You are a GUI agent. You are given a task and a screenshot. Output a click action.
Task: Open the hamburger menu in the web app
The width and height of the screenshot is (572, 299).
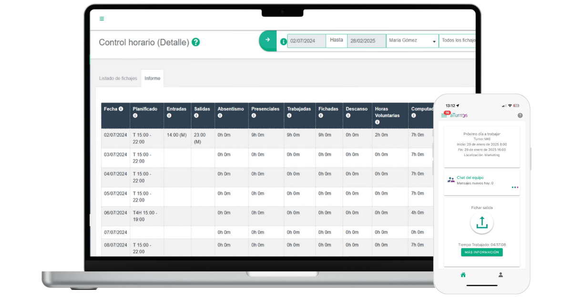[102, 19]
